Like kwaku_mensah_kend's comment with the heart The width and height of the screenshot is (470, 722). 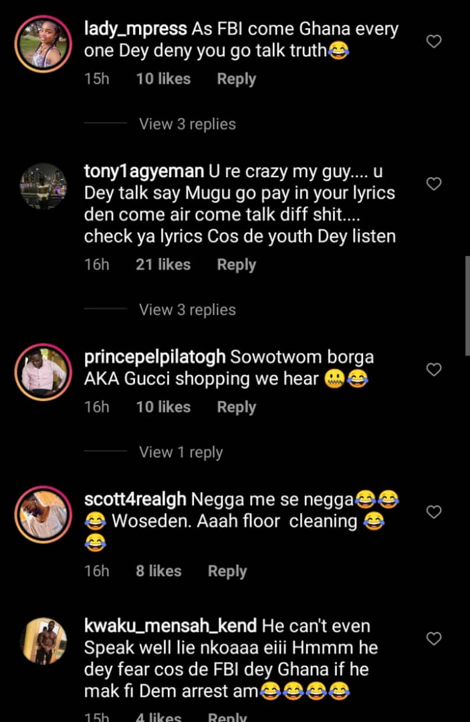(434, 638)
